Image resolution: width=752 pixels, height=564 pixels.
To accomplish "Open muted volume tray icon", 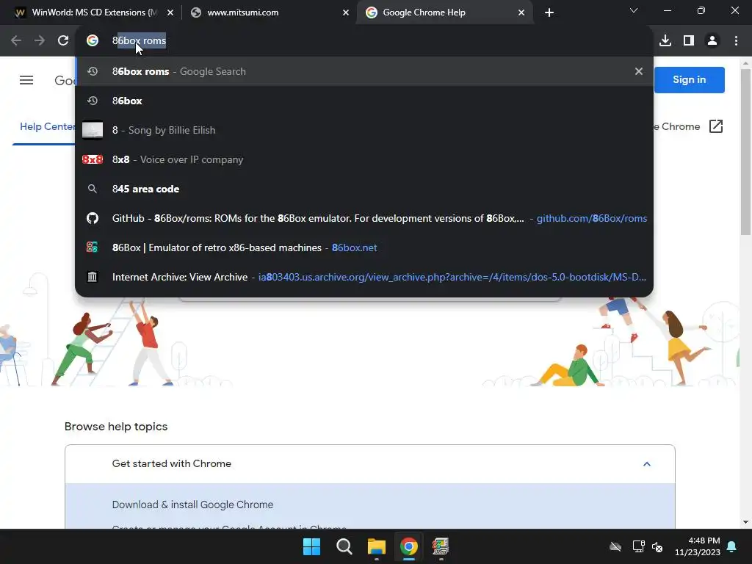I will [x=657, y=546].
